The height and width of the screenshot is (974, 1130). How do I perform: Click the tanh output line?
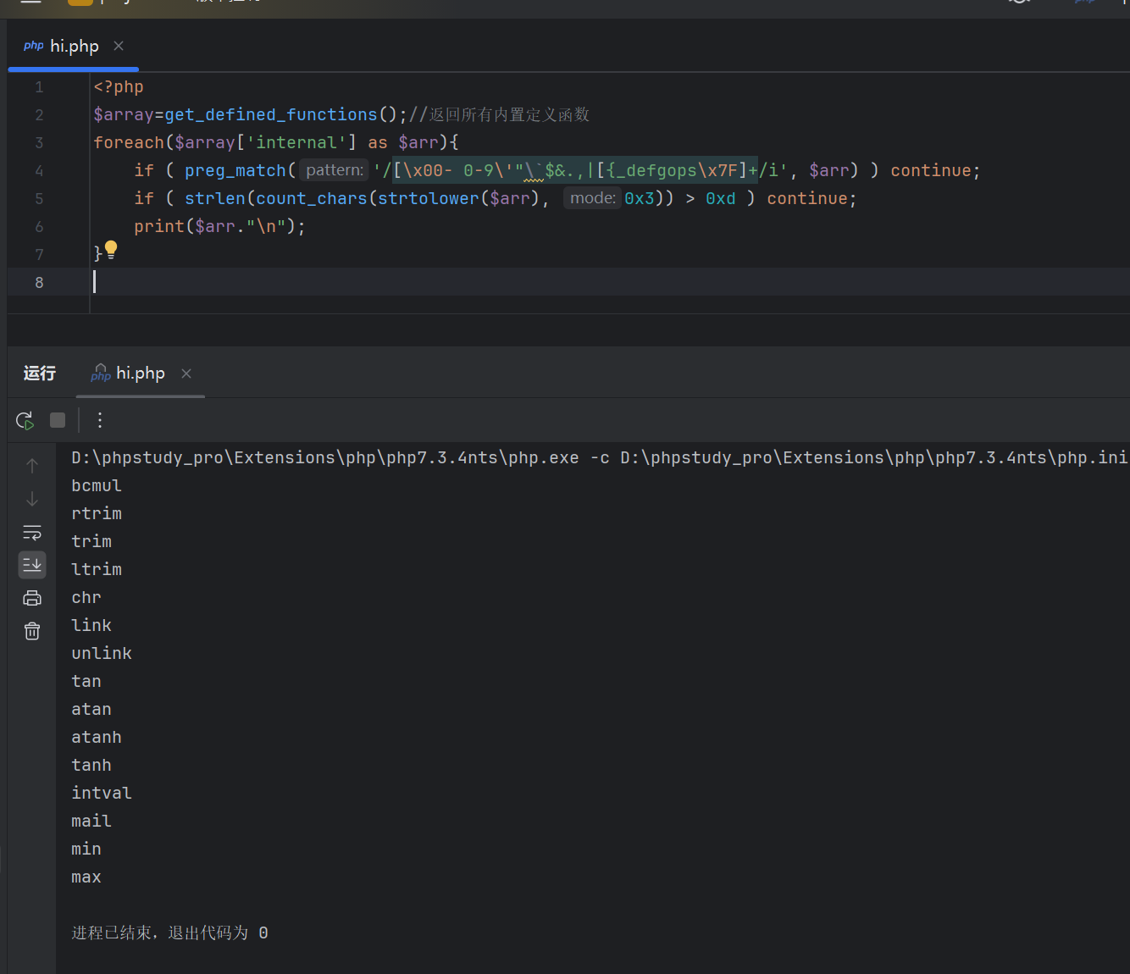point(91,766)
